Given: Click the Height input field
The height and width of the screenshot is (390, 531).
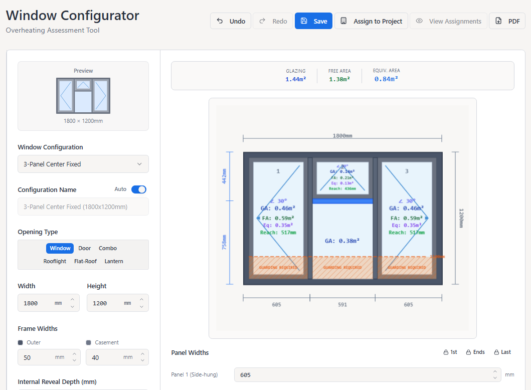Looking at the screenshot, I should click(x=117, y=303).
